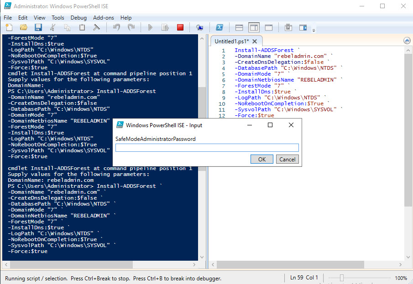Click OK in the Input dialog

coord(262,159)
